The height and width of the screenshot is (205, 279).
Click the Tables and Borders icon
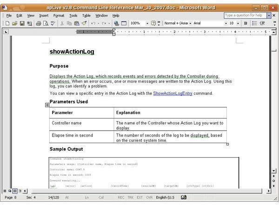(124, 23)
